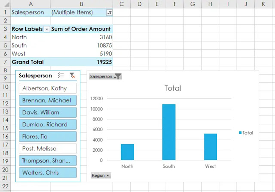Select the cell with value 5190

tap(82, 54)
